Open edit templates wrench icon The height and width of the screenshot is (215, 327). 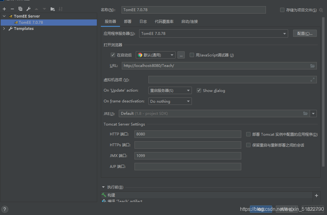tap(28, 9)
